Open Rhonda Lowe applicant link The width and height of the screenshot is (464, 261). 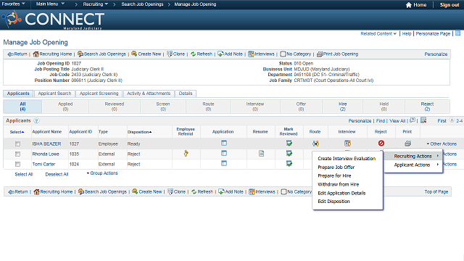click(x=46, y=154)
